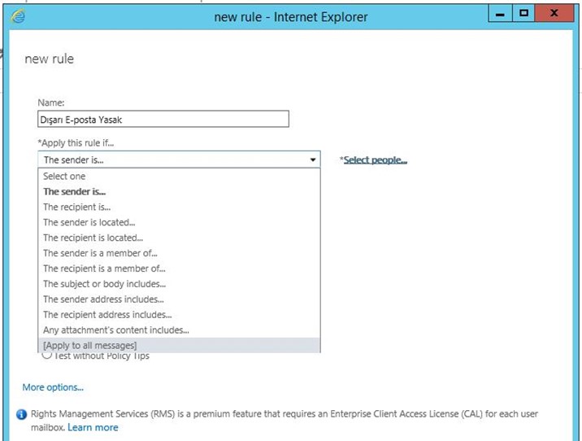The width and height of the screenshot is (582, 441).
Task: Click the blue information icon
Action: pos(21,414)
